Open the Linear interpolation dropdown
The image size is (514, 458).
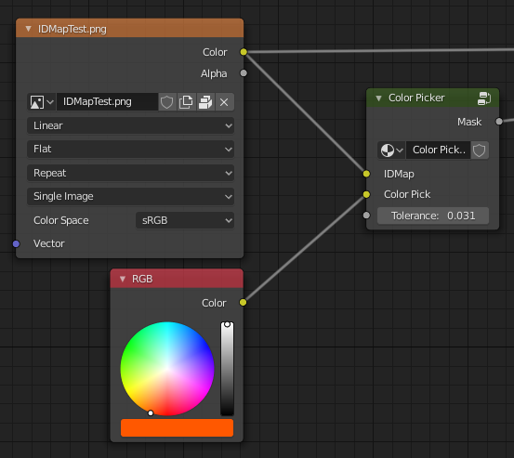[130, 125]
